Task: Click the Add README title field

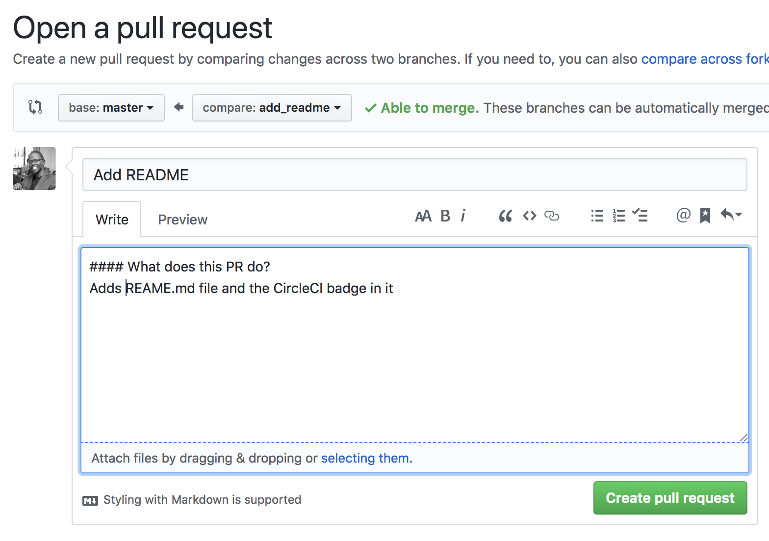Action: click(x=415, y=174)
